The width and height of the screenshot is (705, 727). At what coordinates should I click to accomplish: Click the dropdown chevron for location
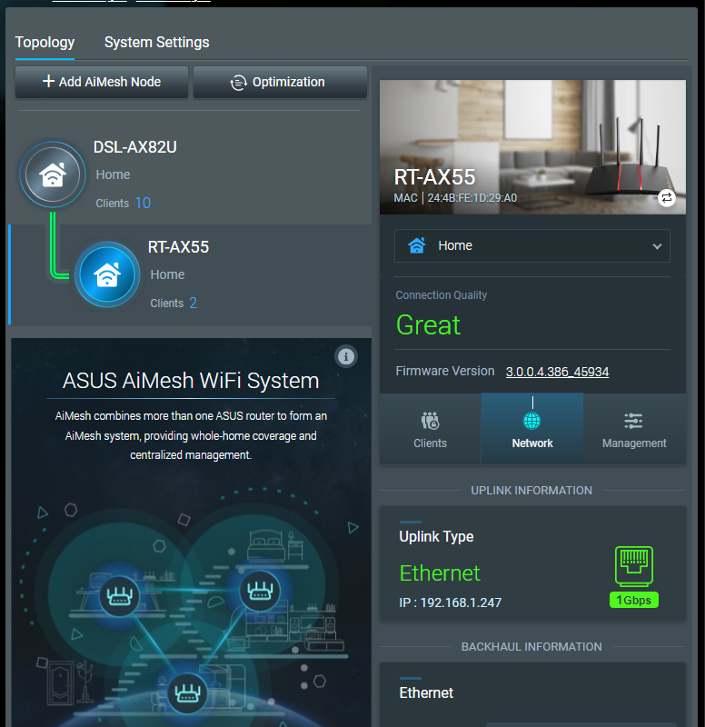657,246
